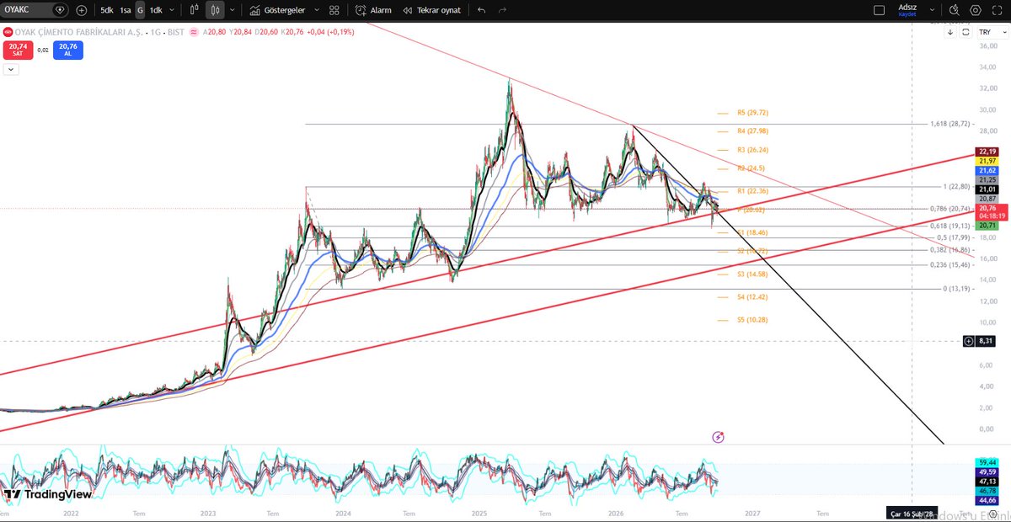Viewport: 1011px width, 522px height.
Task: Select the bars chart type icon
Action: [x=194, y=10]
